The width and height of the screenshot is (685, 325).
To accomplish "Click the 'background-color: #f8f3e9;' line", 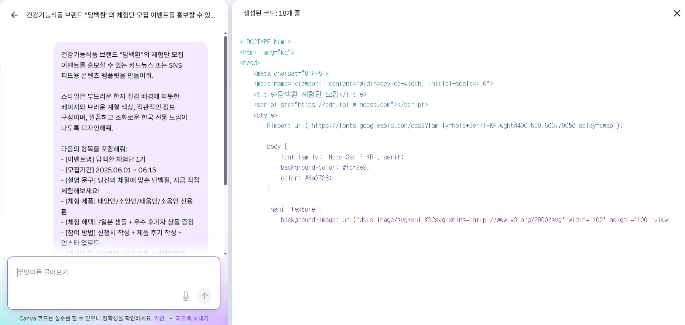I will coord(325,167).
